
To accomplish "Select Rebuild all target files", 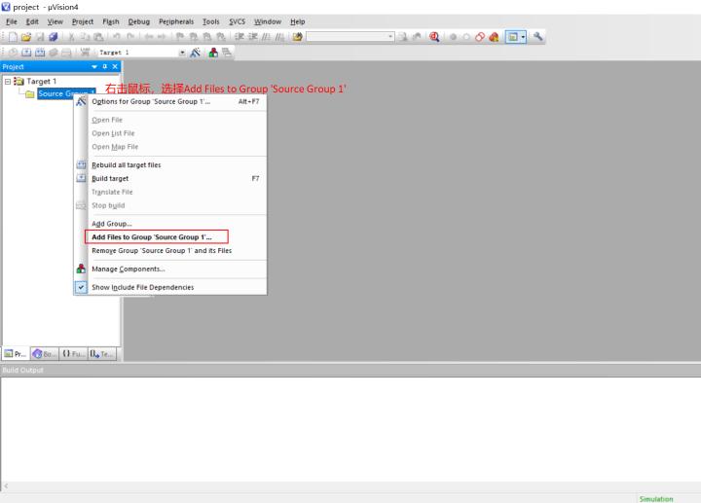I will 170,164.
